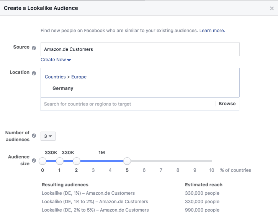Click the slider handle at 0 percent
Viewport: 278px width, 220px height.
click(x=43, y=161)
